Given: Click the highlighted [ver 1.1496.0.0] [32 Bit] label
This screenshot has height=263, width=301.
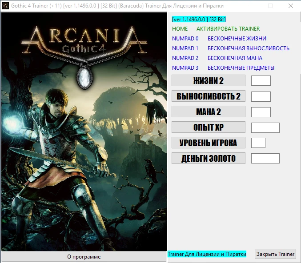Looking at the screenshot, I should (199, 20).
